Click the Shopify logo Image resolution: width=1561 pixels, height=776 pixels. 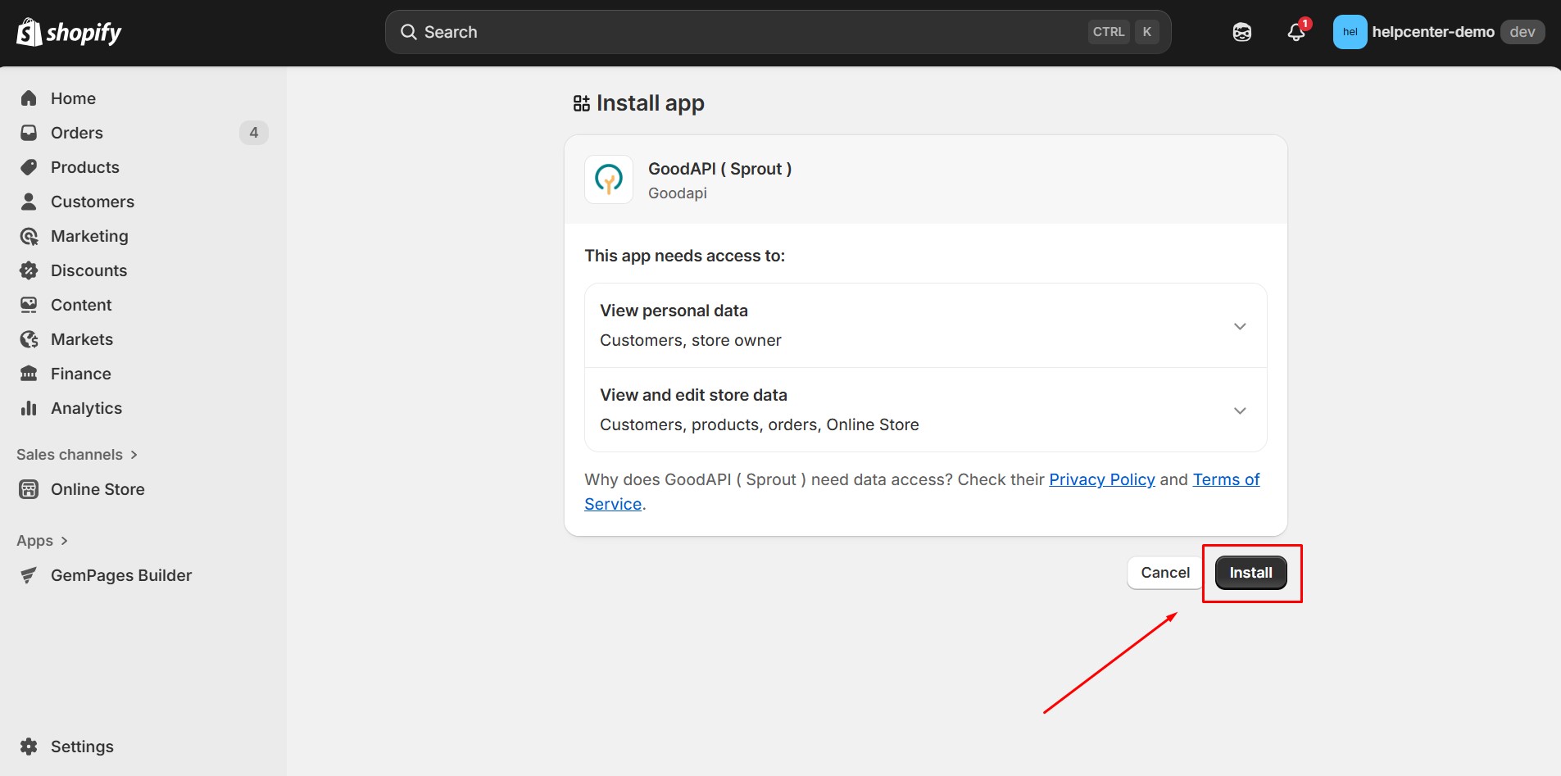click(x=69, y=31)
